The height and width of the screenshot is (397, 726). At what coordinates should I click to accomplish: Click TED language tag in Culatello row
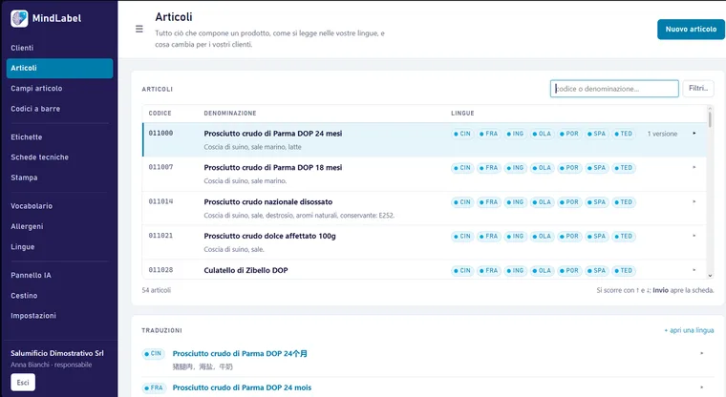click(623, 271)
